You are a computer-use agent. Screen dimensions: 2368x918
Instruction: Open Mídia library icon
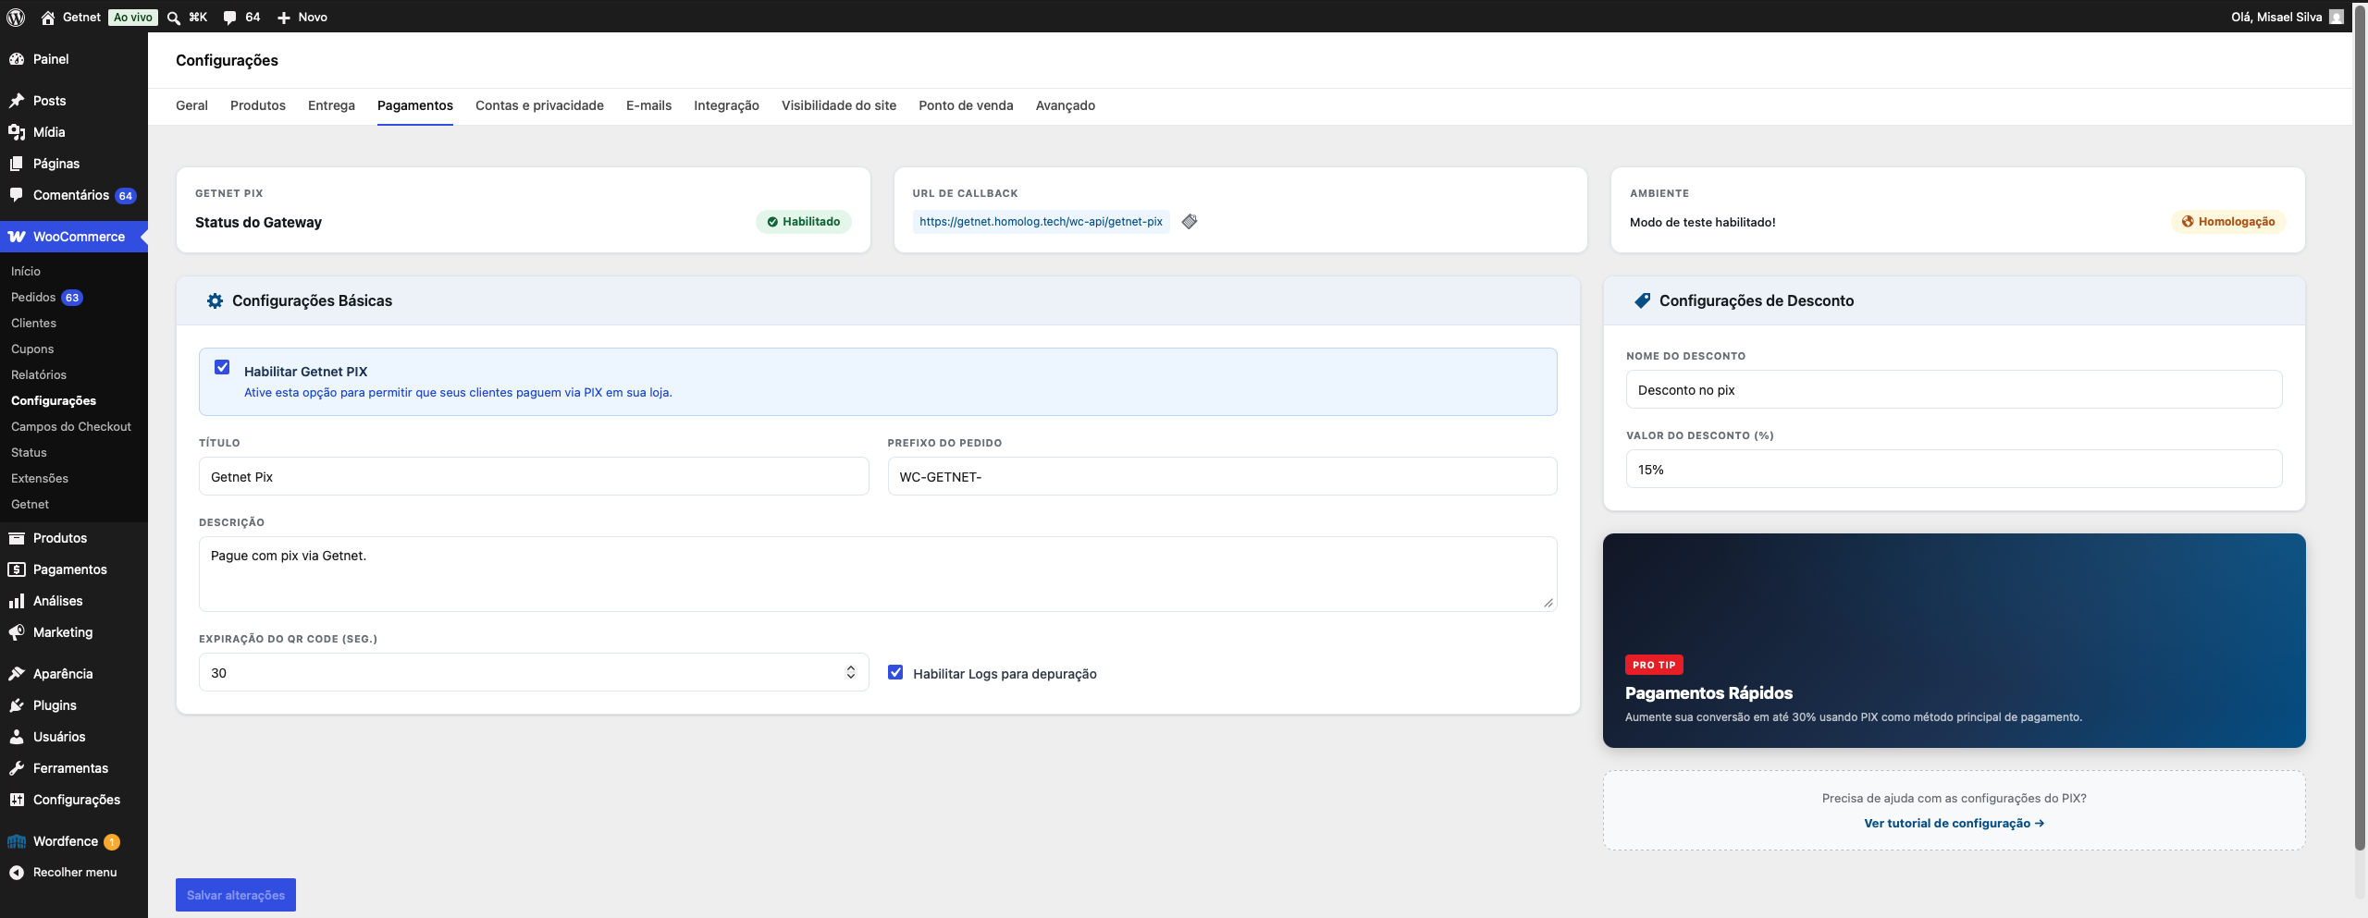point(17,132)
